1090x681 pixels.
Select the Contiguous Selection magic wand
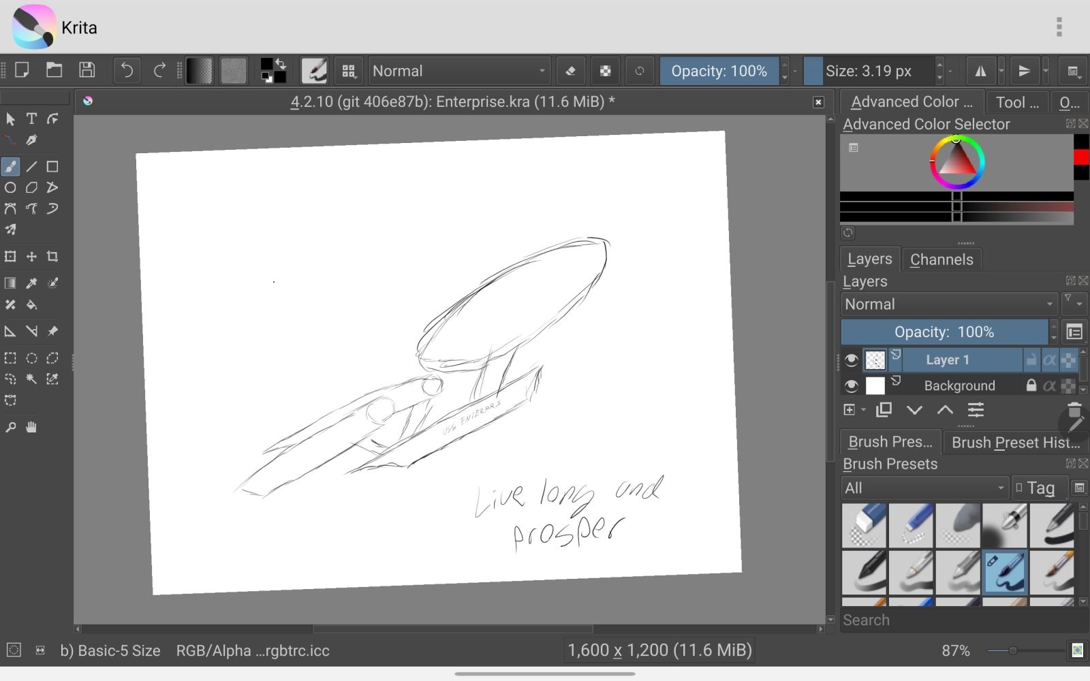31,379
